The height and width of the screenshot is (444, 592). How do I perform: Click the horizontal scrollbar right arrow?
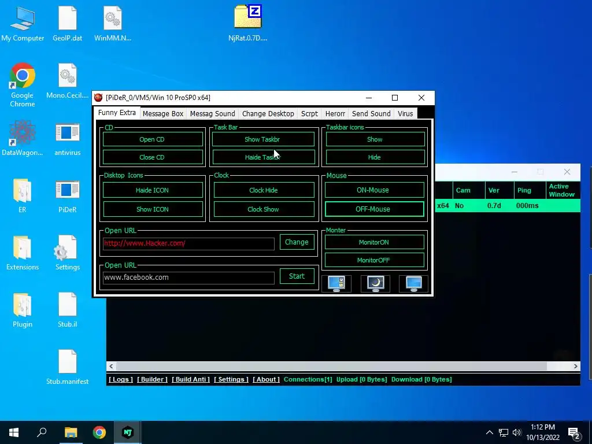(575, 366)
